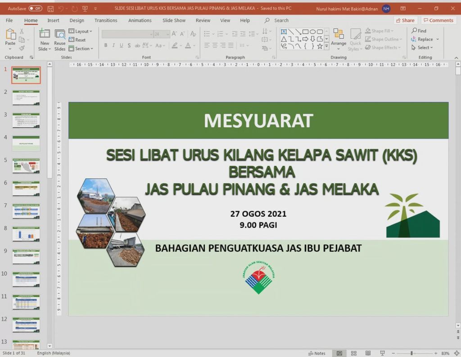Select slide 8 thumbnail
Viewport: 461px width, 357px height.
coord(26,234)
